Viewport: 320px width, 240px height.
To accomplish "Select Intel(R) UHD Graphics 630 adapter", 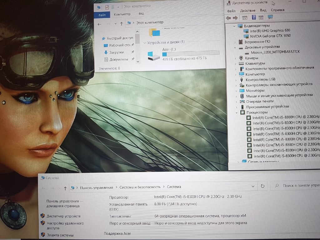I will click(270, 31).
